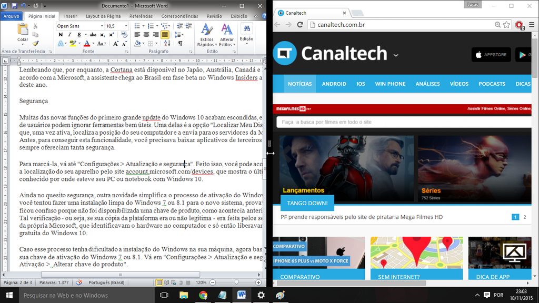Click the highlighted Justify alignment button
The width and height of the screenshot is (539, 303).
pyautogui.click(x=165, y=35)
